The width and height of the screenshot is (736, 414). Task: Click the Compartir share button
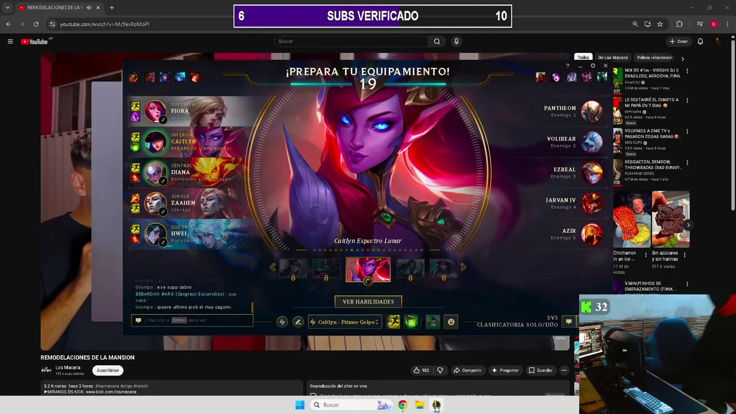pos(467,370)
